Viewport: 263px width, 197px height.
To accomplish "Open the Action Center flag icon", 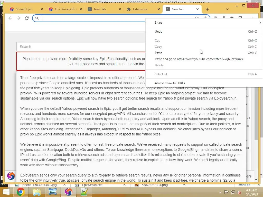I will point(226,192).
